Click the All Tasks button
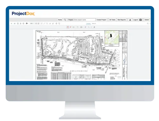159x121 pixels. (112, 20)
